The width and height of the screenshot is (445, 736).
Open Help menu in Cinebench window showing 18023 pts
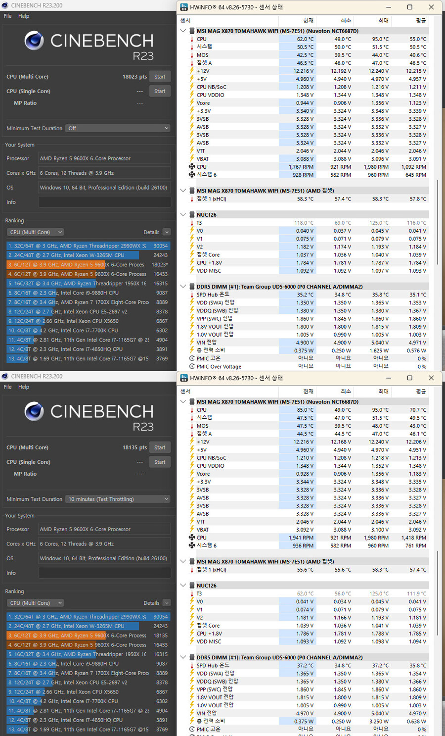pos(24,16)
